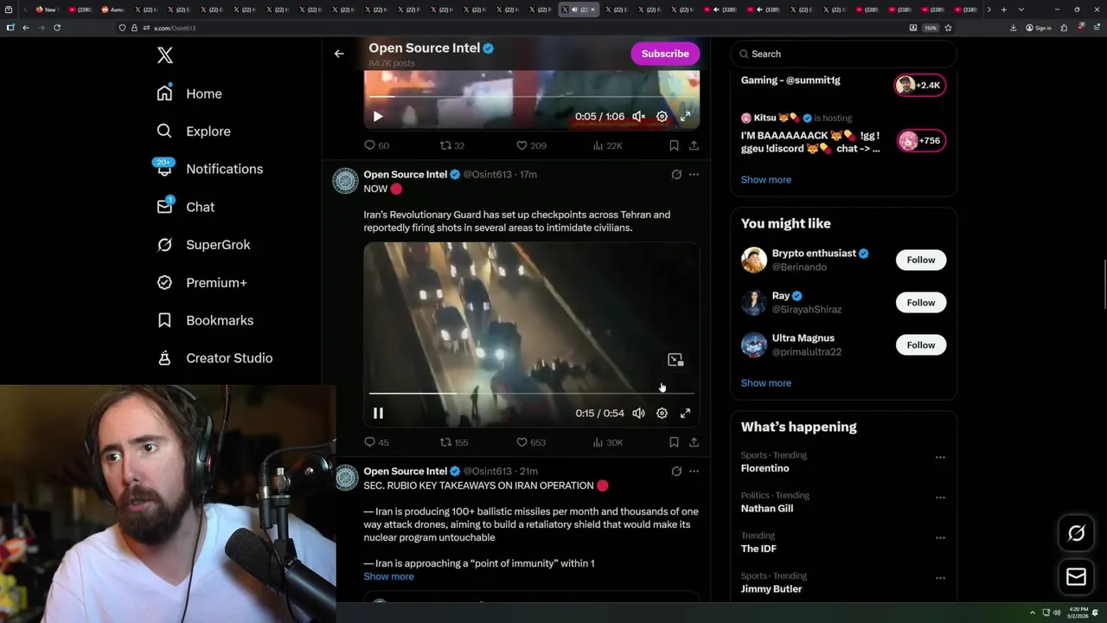Show more live spaces
Viewport: 1107px width, 623px height.
coord(765,179)
